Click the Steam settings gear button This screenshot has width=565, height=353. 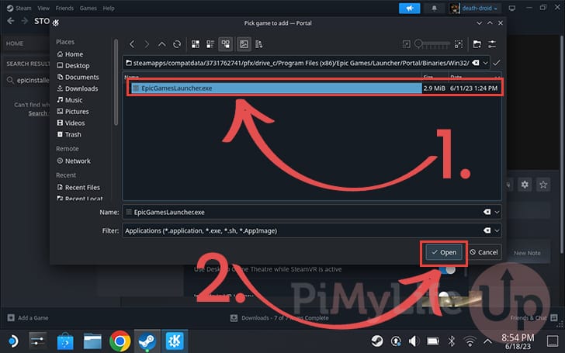[x=525, y=185]
